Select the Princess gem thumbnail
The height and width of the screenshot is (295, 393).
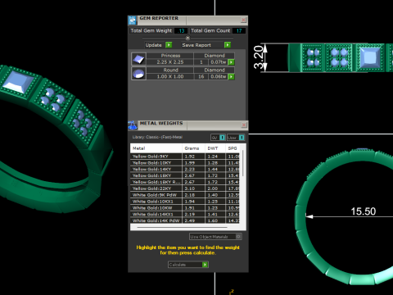pyautogui.click(x=138, y=59)
